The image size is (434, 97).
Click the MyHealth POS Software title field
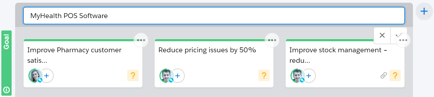214,16
